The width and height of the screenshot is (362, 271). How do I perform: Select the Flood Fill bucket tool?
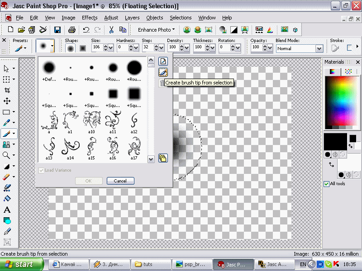tap(7, 199)
